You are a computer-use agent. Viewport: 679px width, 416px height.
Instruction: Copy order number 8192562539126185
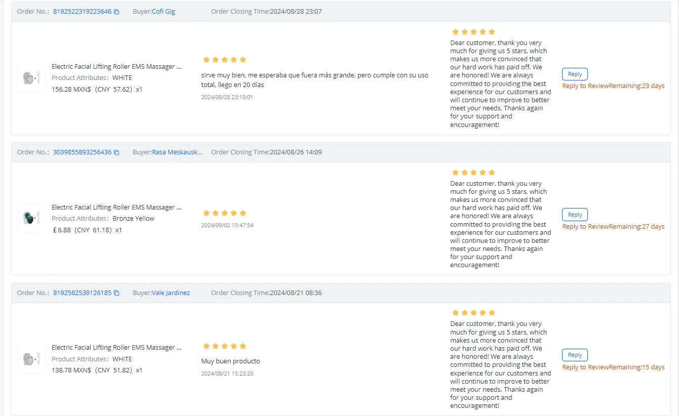(x=116, y=293)
